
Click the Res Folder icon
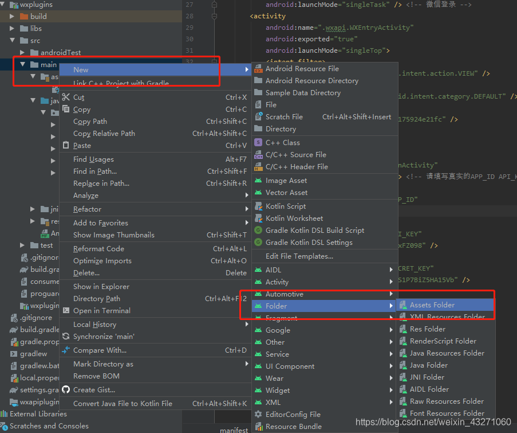click(x=403, y=329)
